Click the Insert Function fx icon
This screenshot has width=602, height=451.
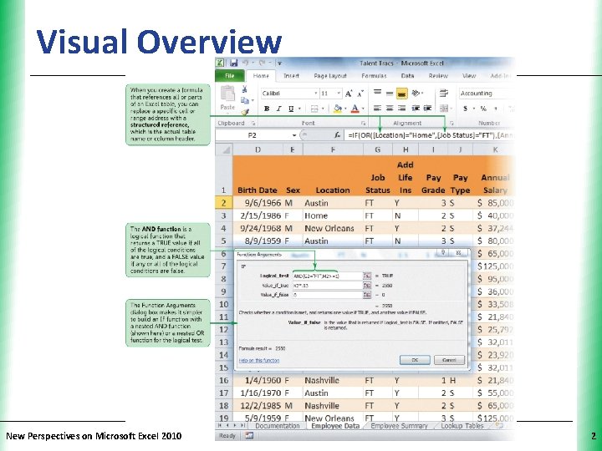click(337, 135)
